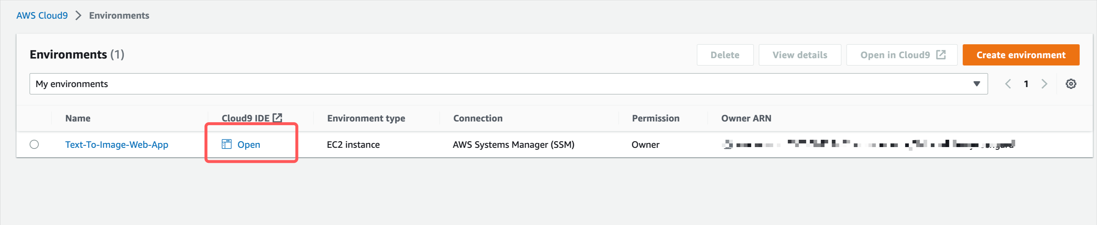Click the Owner ARN column header

746,118
